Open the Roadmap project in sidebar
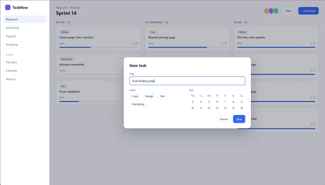 25,45
